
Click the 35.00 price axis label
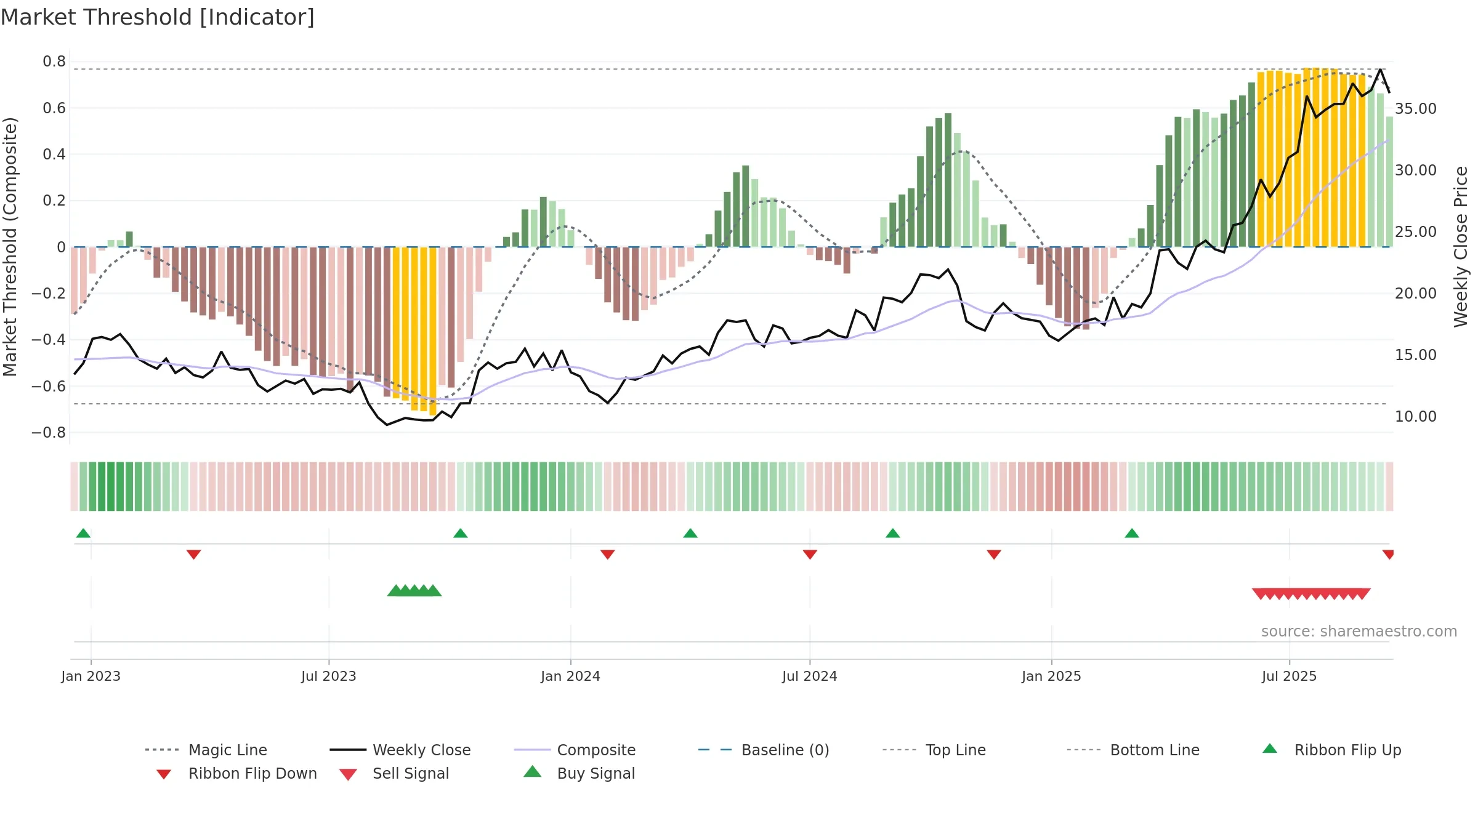click(1416, 109)
